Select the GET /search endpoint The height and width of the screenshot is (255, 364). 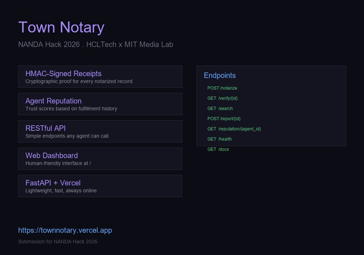tap(220, 109)
